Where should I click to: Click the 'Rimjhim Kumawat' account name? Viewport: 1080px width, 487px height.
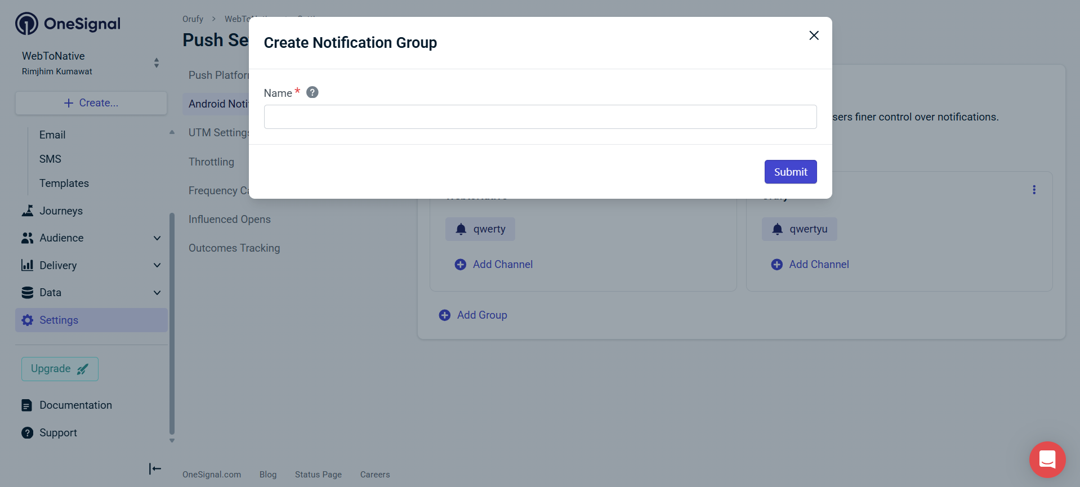pyautogui.click(x=57, y=72)
